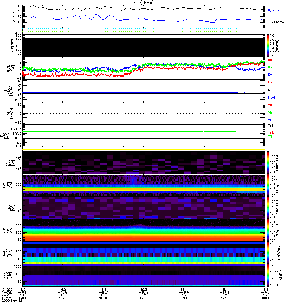Click the 1740 time tick label
Viewport: 287px width, 306px height.
[225, 298]
